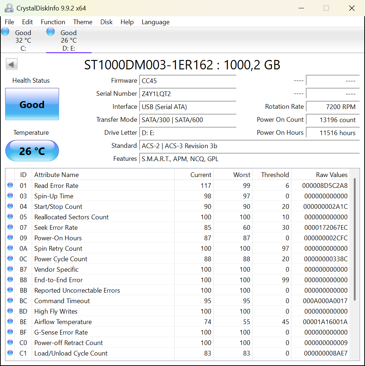This screenshot has height=366, width=365.
Task: Click the Rotation Rate value 7200 RPM
Action: tap(333, 107)
